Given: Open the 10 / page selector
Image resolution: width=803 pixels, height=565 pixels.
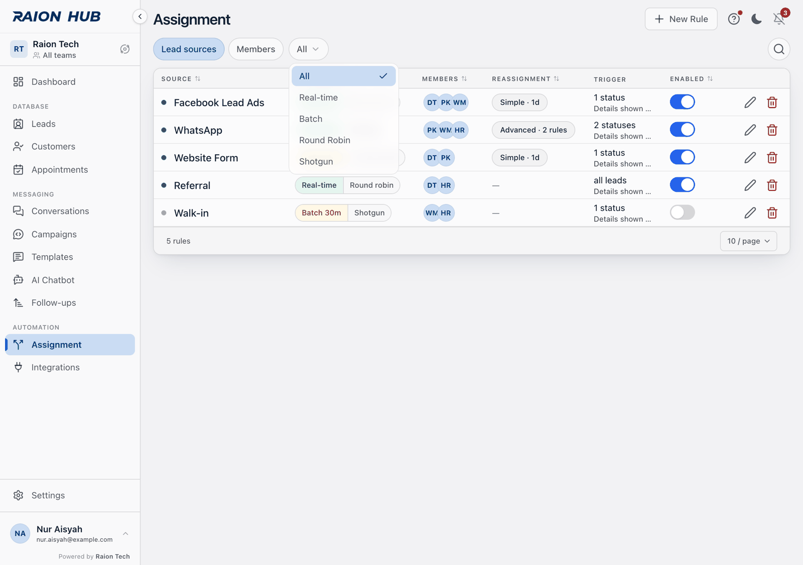Looking at the screenshot, I should 748,241.
